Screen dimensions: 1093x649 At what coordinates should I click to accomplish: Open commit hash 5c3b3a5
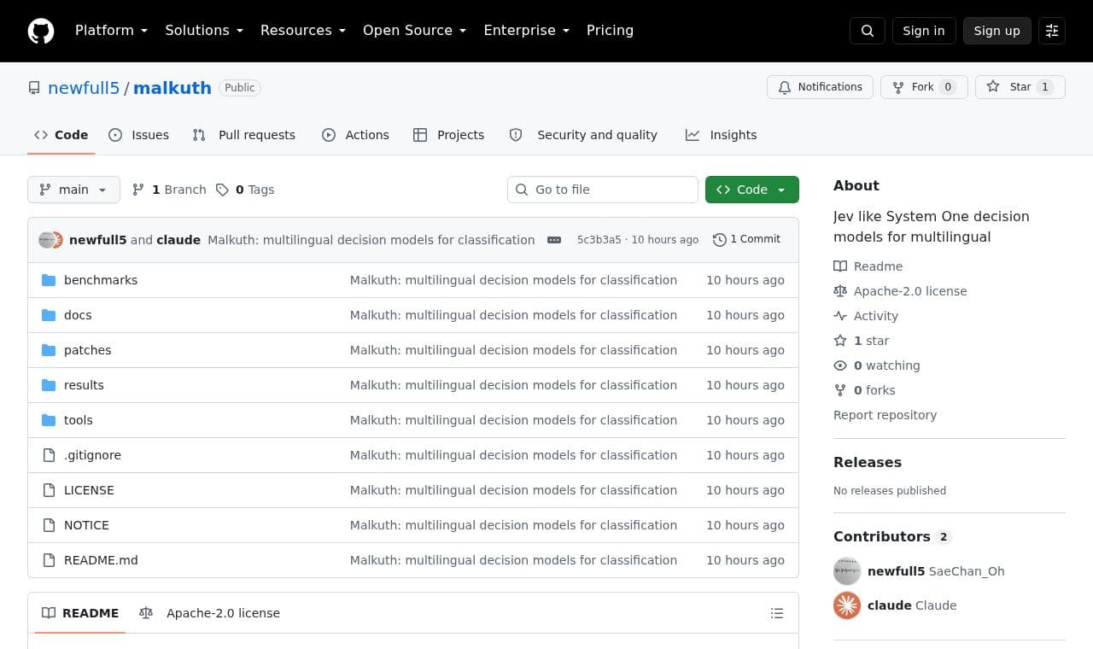tap(599, 240)
